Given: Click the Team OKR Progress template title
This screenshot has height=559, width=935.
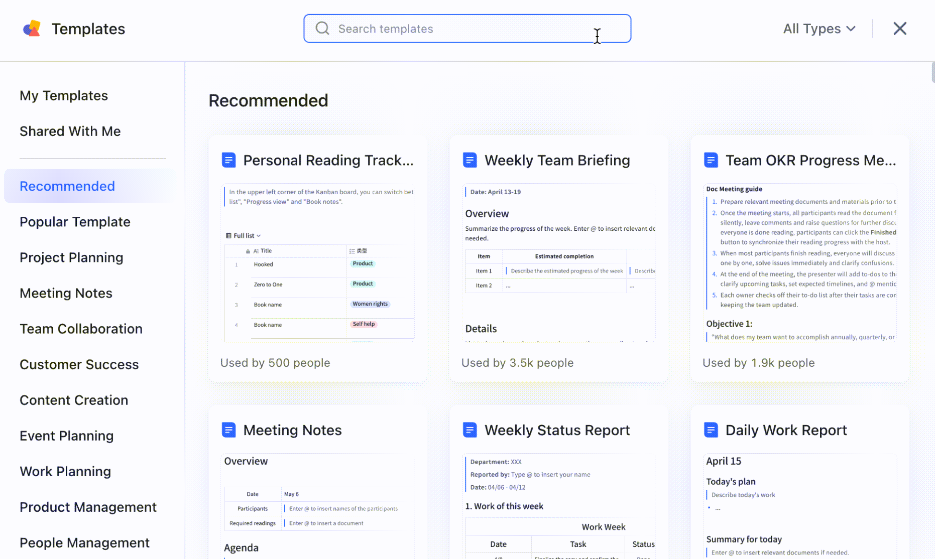Looking at the screenshot, I should (x=810, y=160).
